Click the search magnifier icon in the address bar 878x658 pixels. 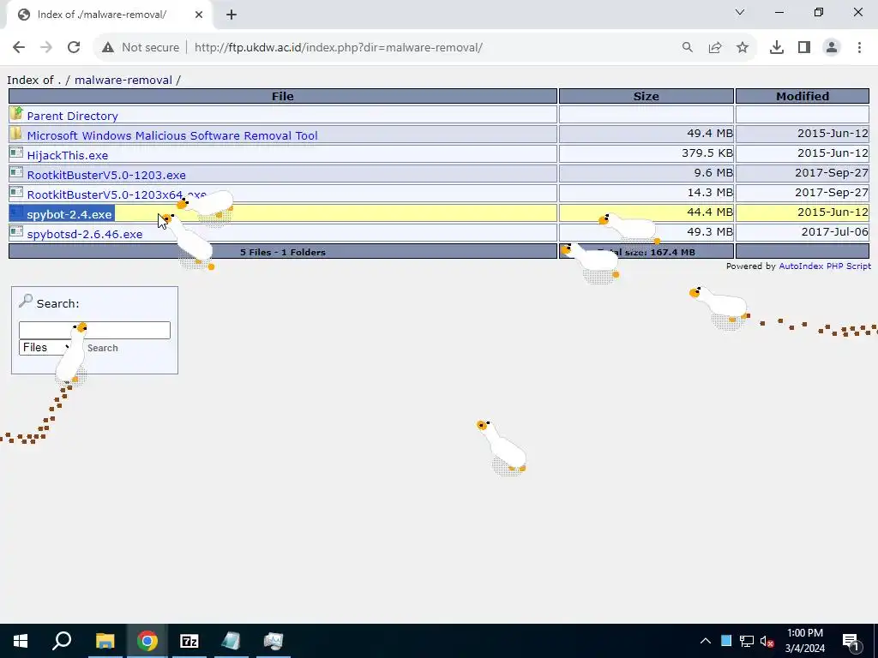click(x=687, y=48)
